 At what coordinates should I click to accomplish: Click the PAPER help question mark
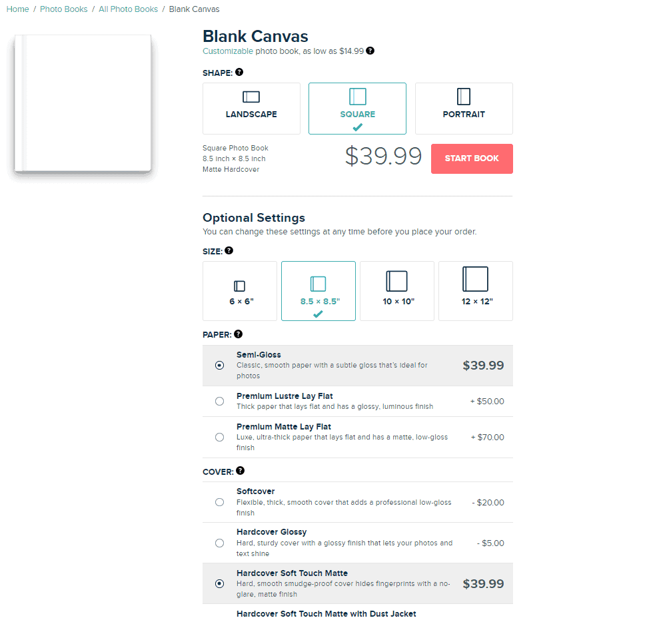238,334
